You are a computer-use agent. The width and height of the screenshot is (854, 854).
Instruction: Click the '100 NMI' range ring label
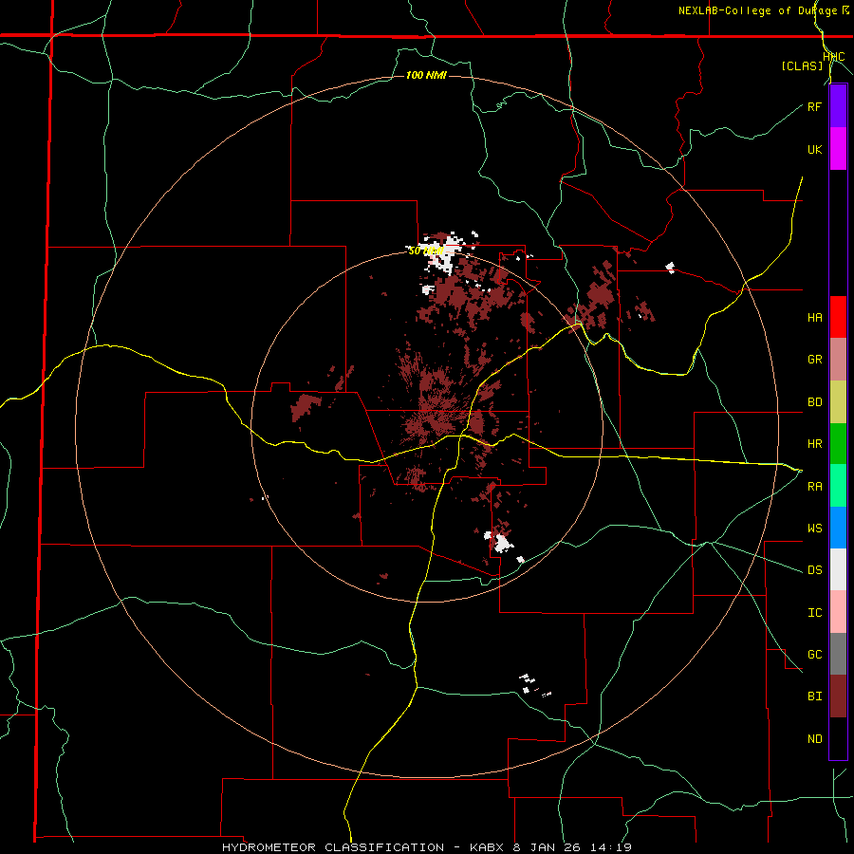pyautogui.click(x=426, y=75)
